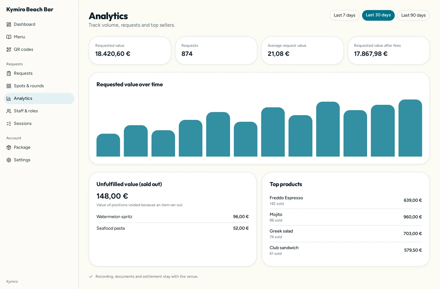Image resolution: width=440 pixels, height=289 pixels.
Task: Go to the Menu section
Action: tap(39, 37)
